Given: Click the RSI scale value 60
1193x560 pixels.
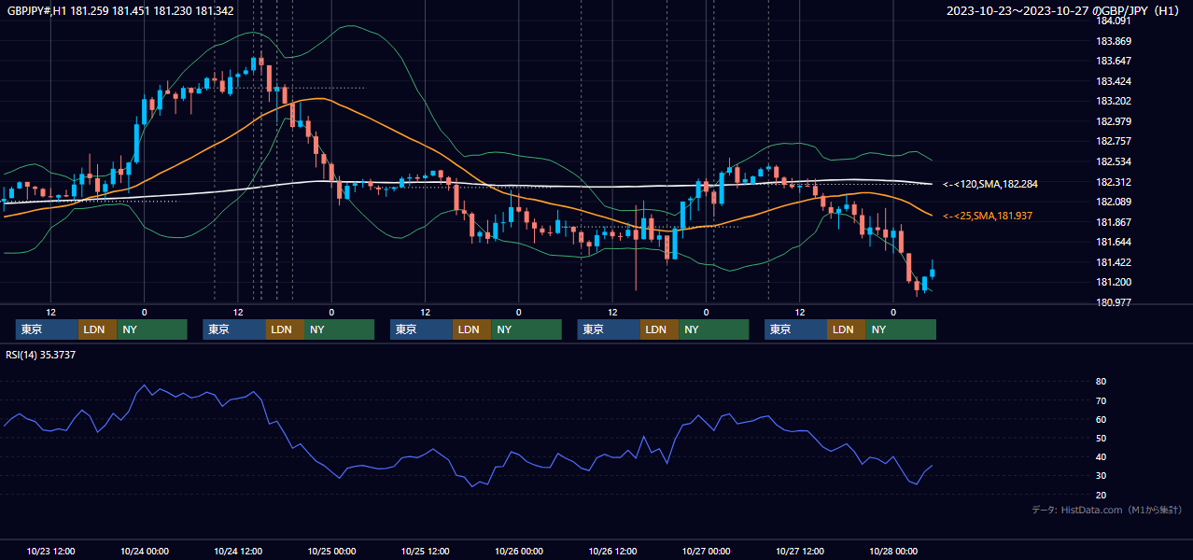Looking at the screenshot, I should [x=1101, y=419].
